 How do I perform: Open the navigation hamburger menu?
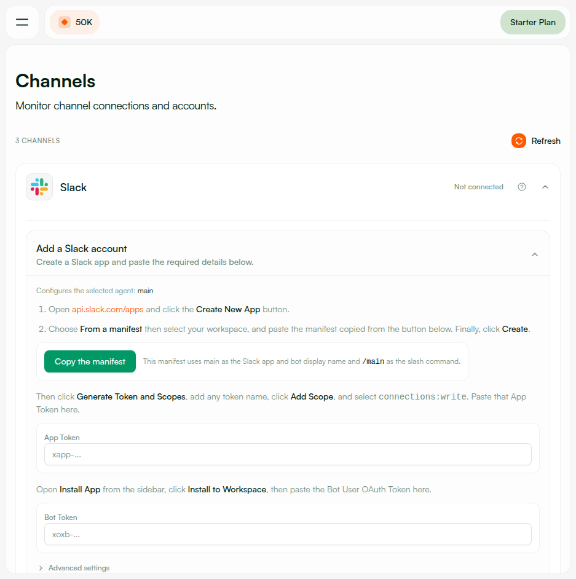22,22
